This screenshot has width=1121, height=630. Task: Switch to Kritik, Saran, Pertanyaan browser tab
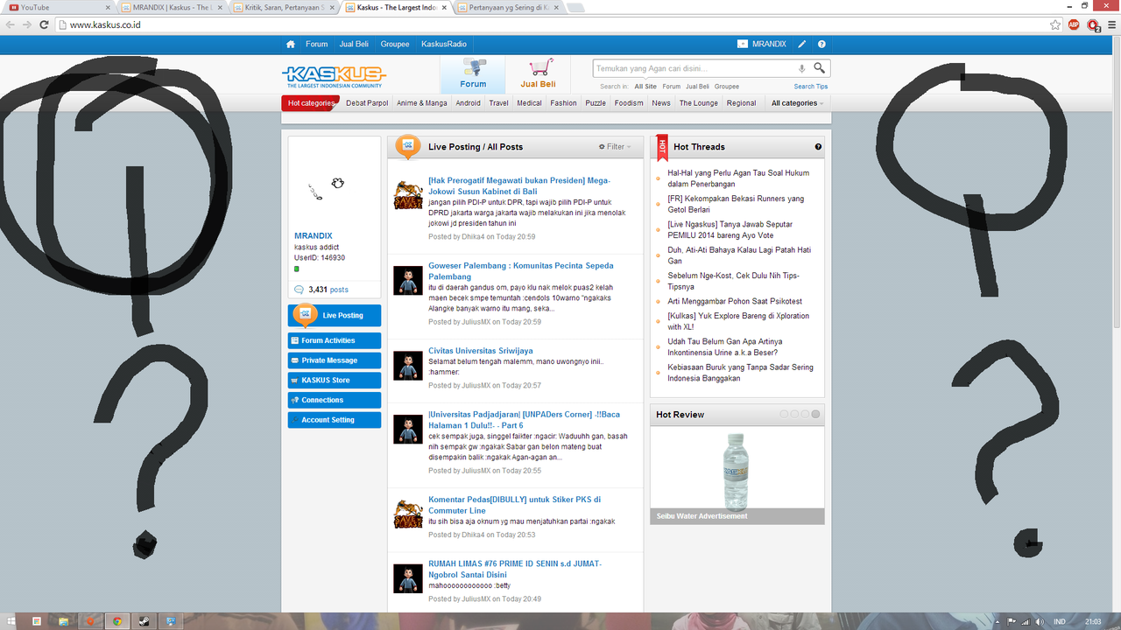pos(285,7)
